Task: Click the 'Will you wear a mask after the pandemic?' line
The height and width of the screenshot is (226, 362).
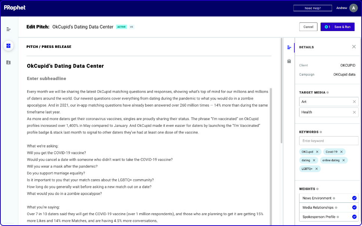Action: tap(62, 167)
